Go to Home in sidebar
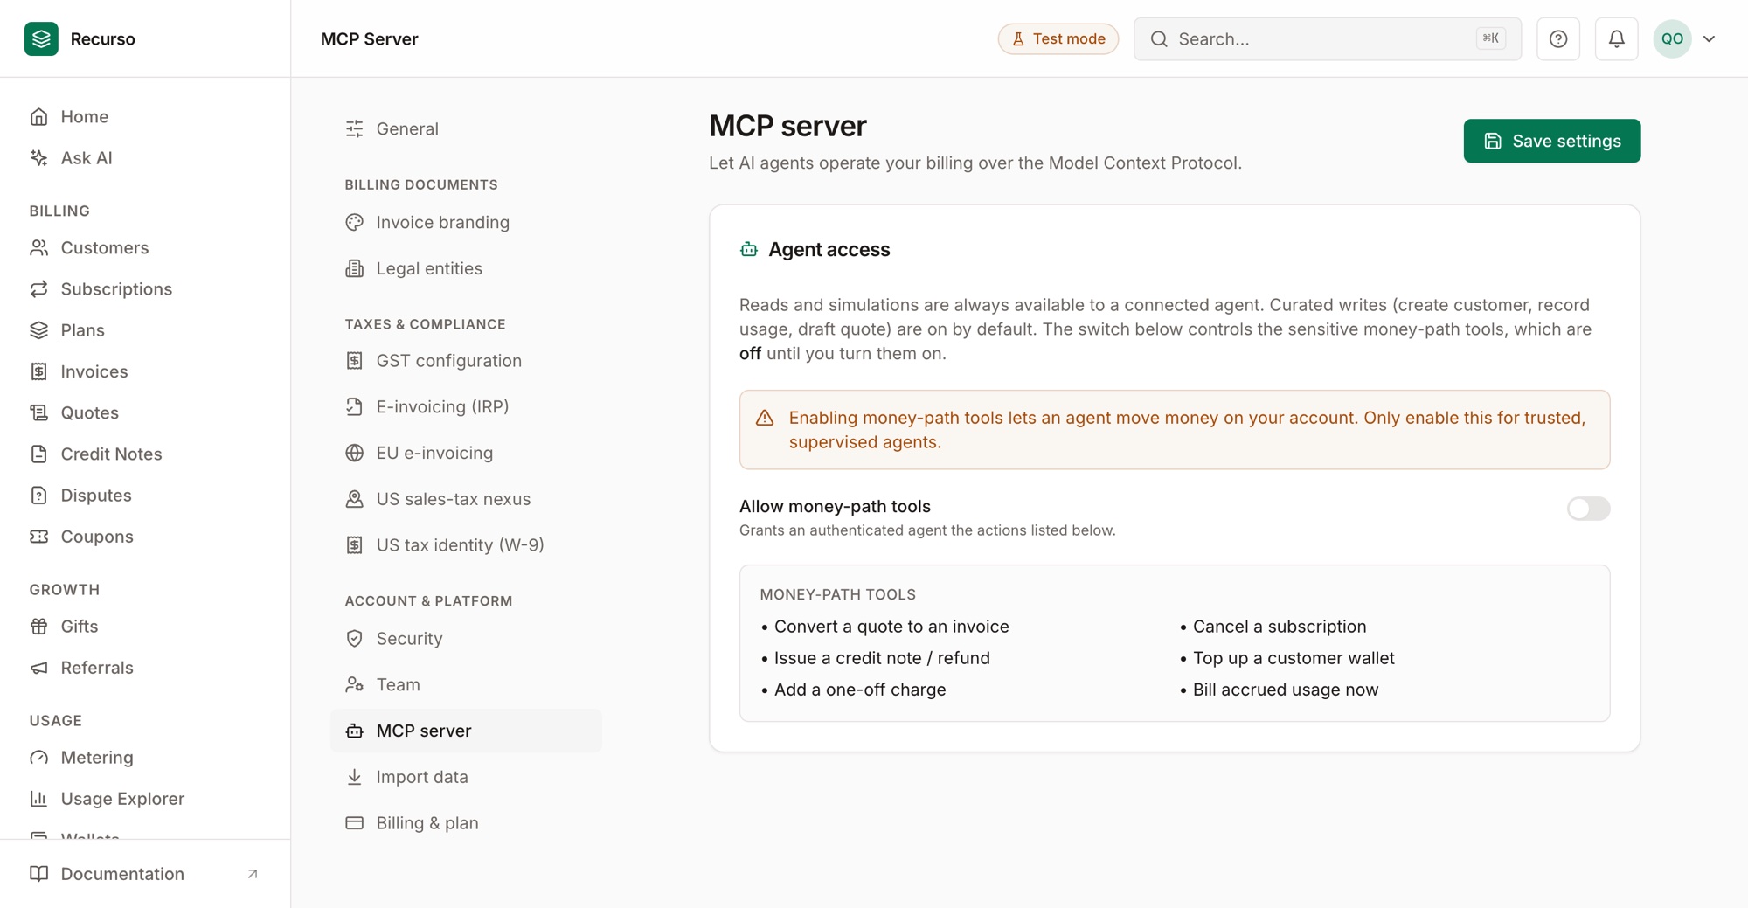The height and width of the screenshot is (908, 1748). pos(145,117)
